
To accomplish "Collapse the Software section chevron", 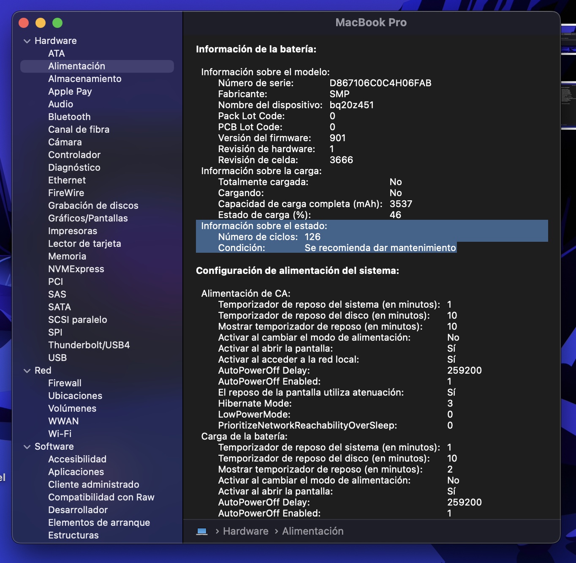I will point(27,447).
